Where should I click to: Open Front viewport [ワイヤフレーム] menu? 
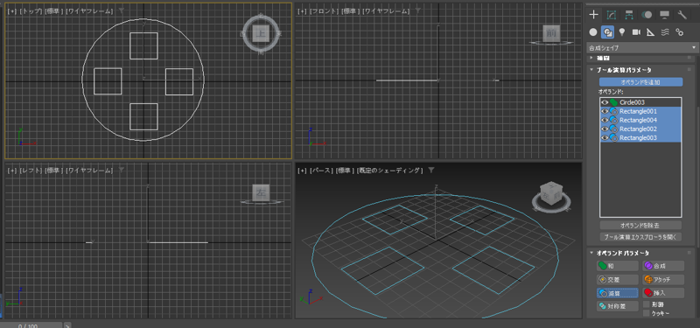coord(386,10)
